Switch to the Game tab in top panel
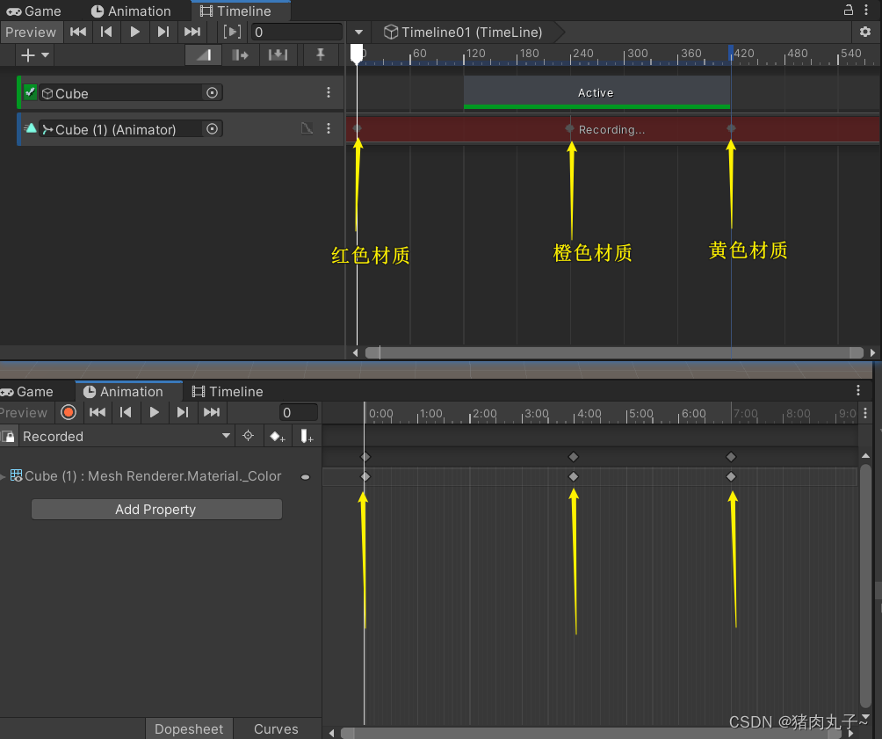The height and width of the screenshot is (739, 882). 35,11
